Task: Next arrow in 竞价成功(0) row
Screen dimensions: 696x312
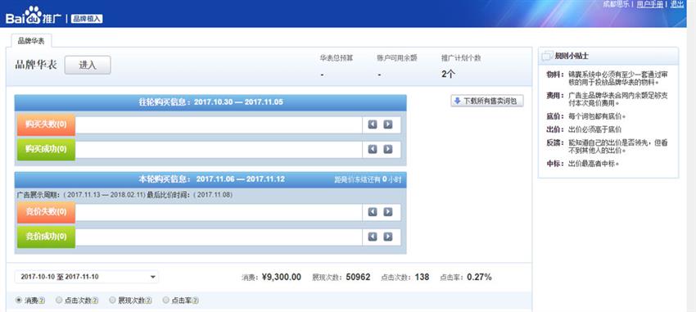Action: pyautogui.click(x=388, y=237)
